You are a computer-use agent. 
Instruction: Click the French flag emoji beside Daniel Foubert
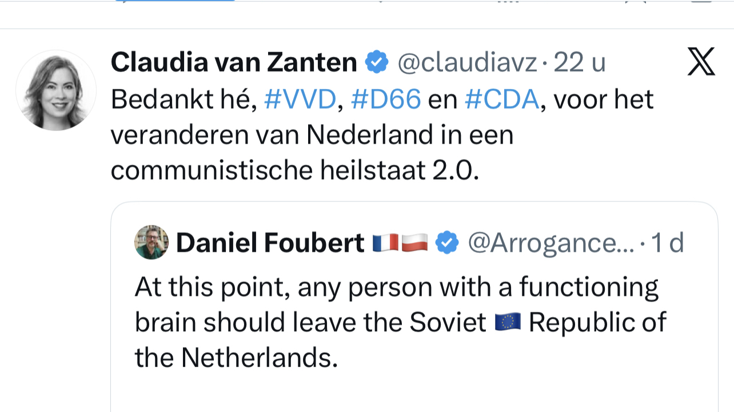(385, 243)
